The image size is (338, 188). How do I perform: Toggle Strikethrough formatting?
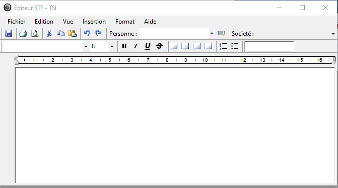tap(159, 46)
